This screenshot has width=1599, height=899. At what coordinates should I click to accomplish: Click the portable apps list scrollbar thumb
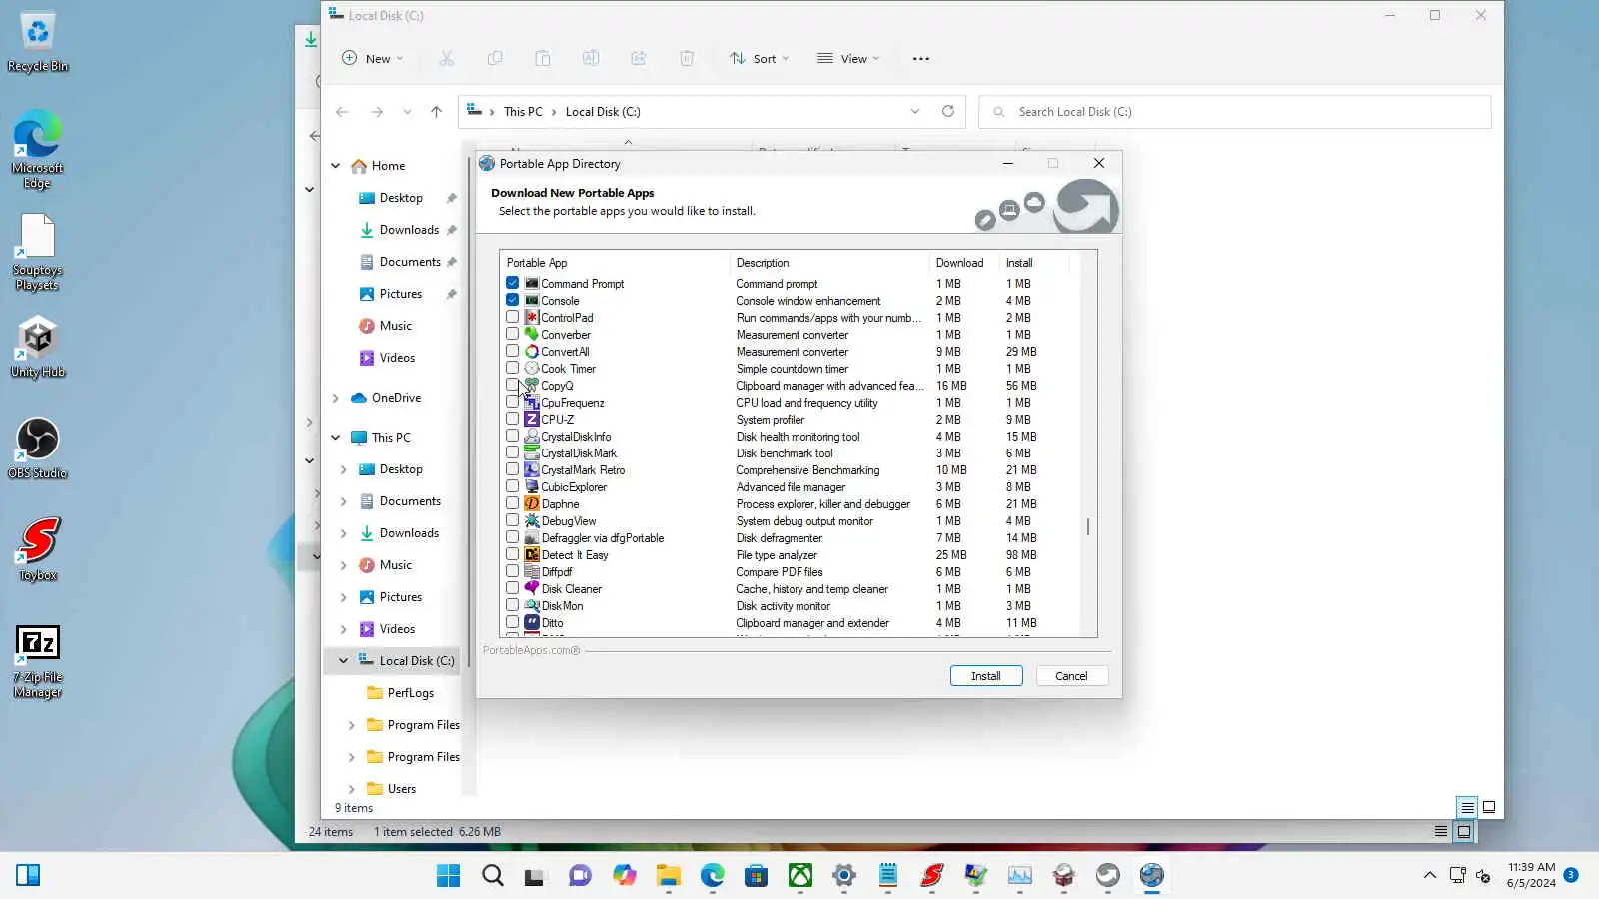1088,526
